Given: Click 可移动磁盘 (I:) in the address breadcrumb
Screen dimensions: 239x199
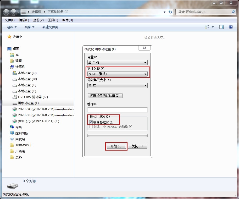Looking at the screenshot, I should (x=58, y=12).
